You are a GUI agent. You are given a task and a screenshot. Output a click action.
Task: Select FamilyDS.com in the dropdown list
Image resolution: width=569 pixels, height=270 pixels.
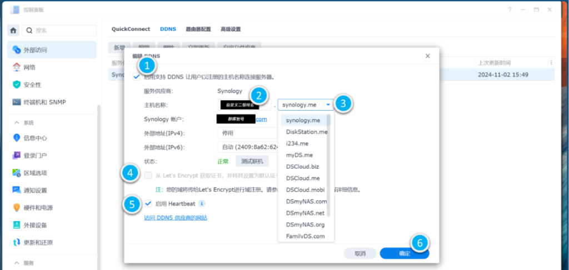tap(305, 236)
